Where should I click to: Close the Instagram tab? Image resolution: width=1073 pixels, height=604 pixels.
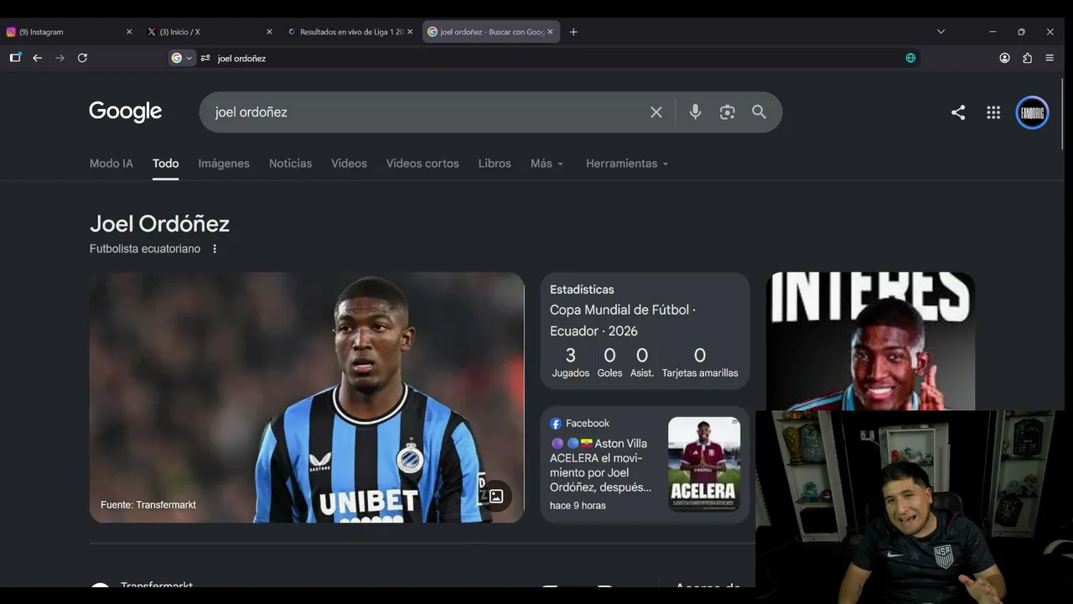[x=129, y=32]
